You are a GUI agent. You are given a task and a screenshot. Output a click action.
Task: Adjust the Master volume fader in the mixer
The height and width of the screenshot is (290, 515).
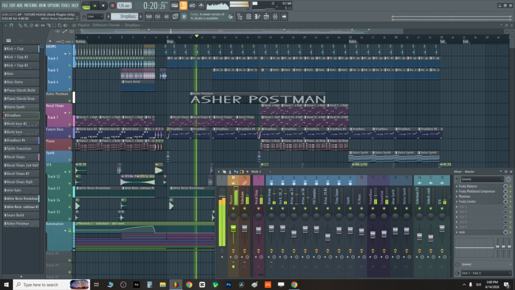233,228
